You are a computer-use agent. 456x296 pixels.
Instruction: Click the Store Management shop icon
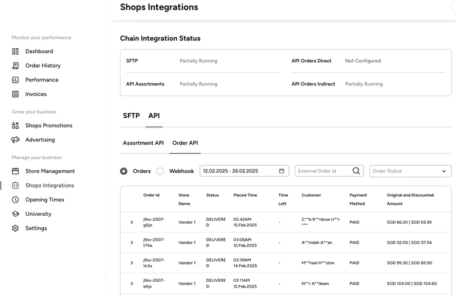coord(15,171)
